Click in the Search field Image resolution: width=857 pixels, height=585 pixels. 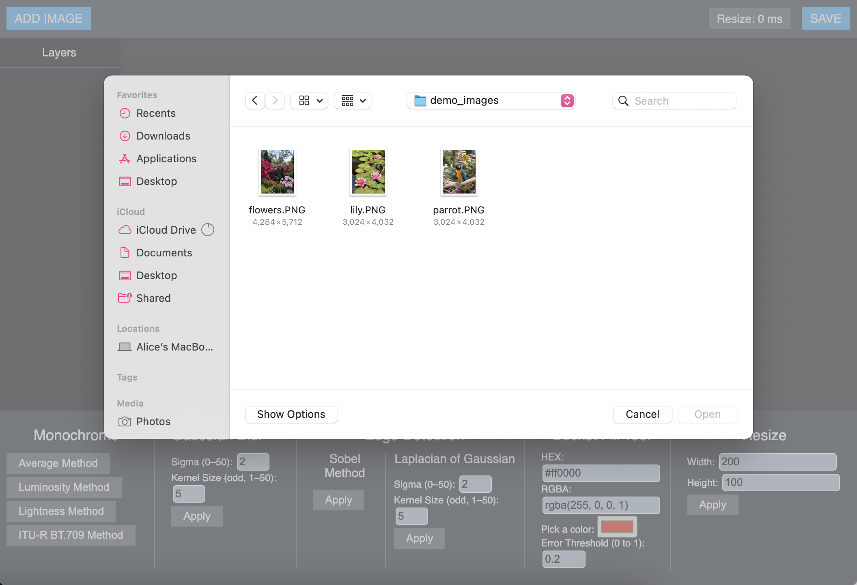pyautogui.click(x=682, y=101)
